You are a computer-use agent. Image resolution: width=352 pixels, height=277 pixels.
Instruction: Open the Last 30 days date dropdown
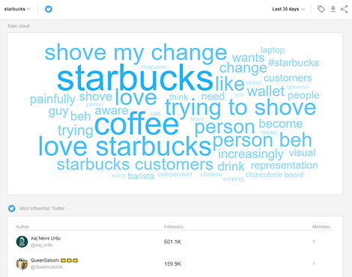pos(288,9)
